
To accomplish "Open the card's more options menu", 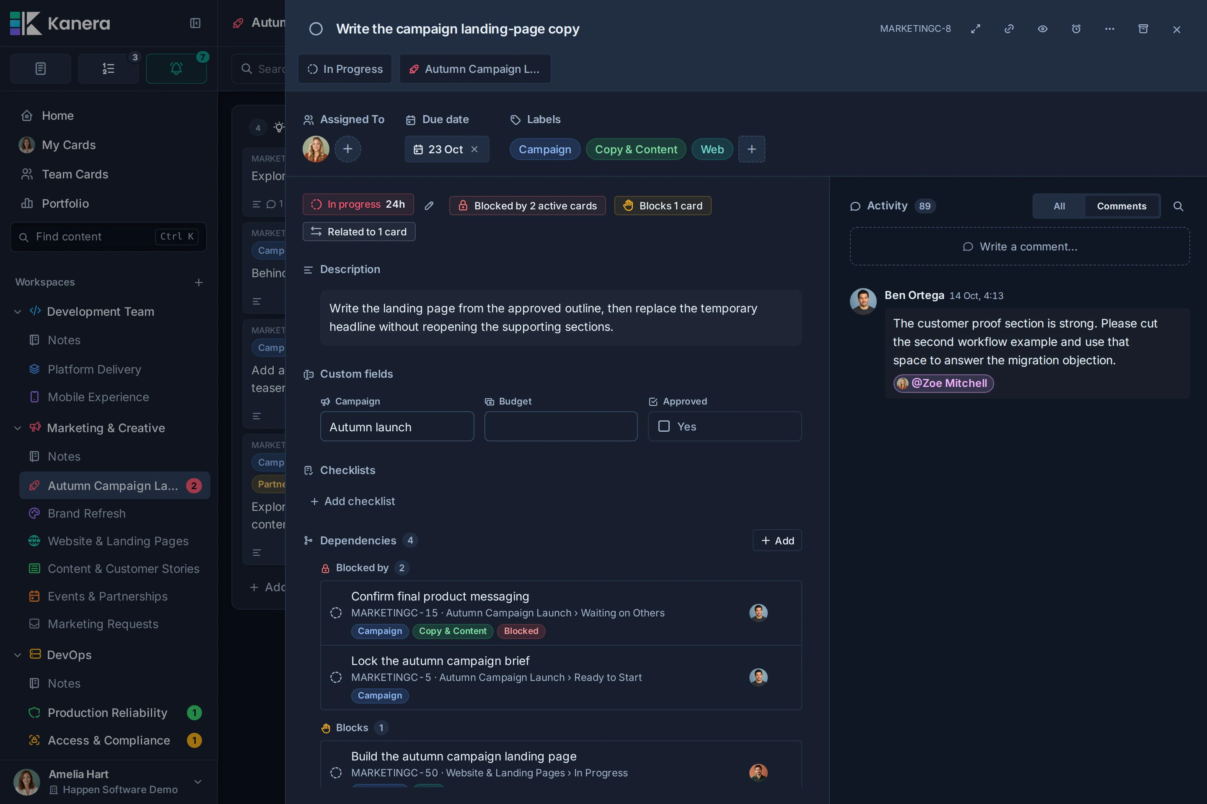I will pos(1109,29).
